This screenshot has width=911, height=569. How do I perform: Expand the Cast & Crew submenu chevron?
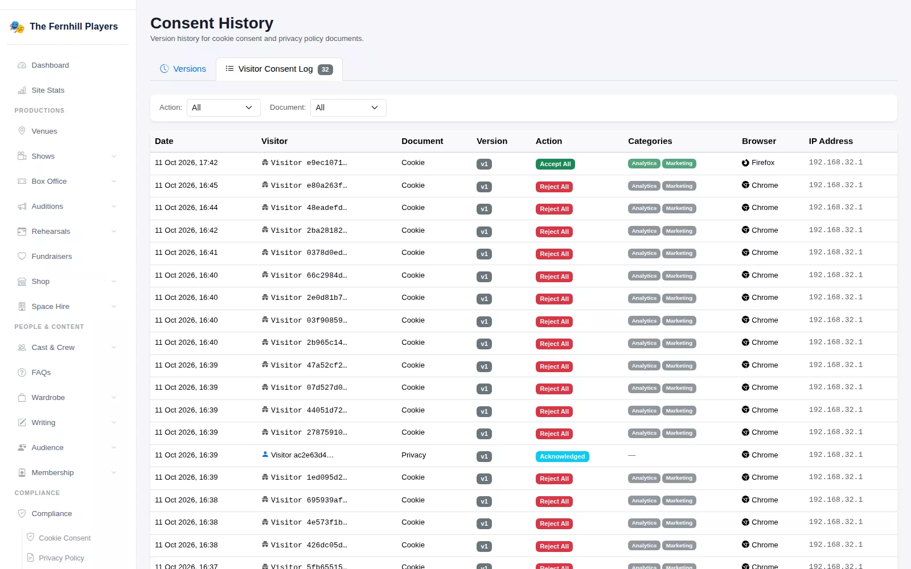point(113,347)
